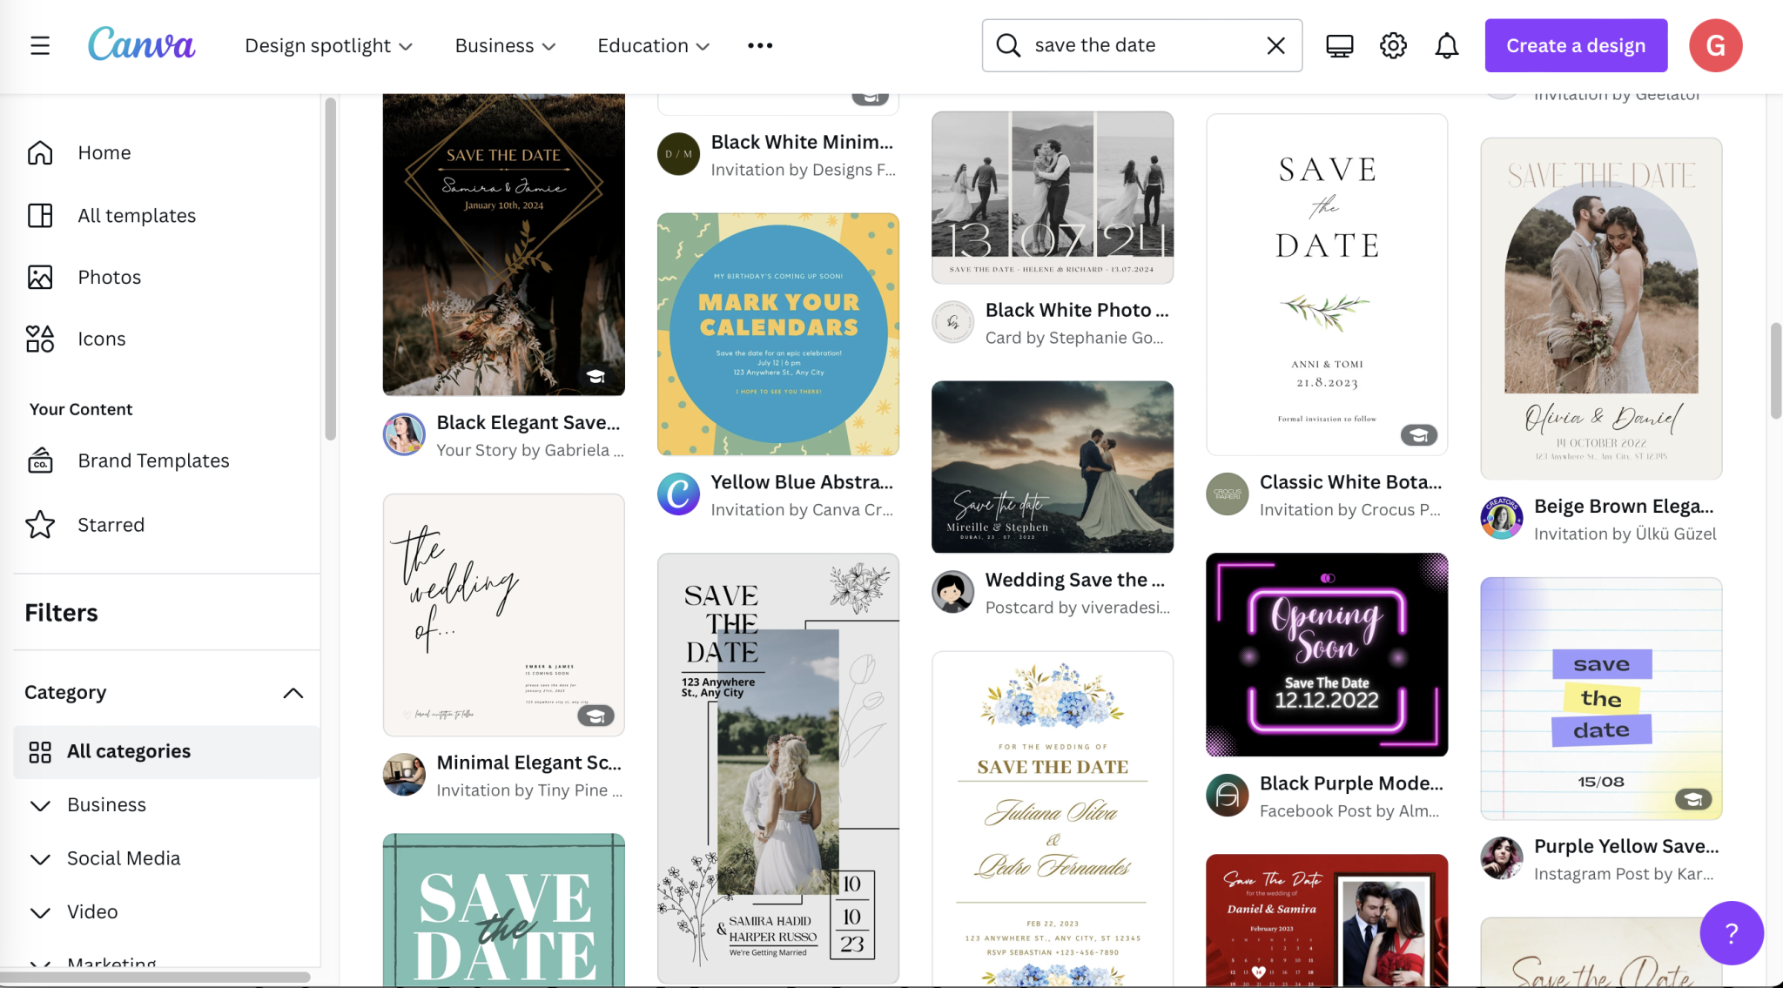Viewport: 1783px width, 988px height.
Task: Open notifications bell icon
Action: [x=1446, y=45]
